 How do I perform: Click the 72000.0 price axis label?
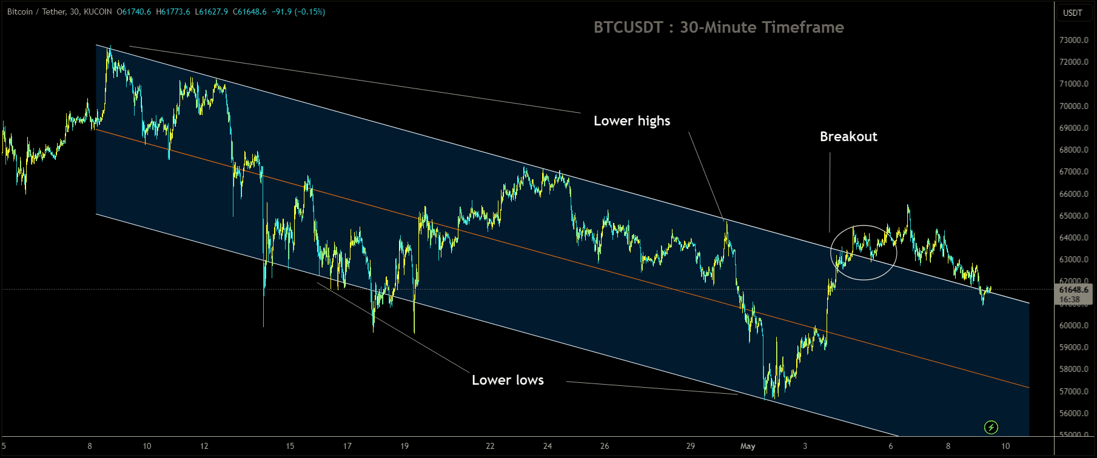coord(1074,62)
